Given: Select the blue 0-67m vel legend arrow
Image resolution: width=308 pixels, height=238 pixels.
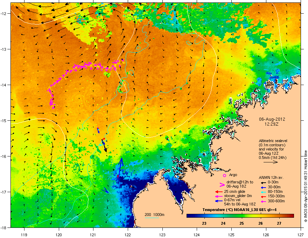Looking at the screenshot, I should pyautogui.click(x=219, y=201).
